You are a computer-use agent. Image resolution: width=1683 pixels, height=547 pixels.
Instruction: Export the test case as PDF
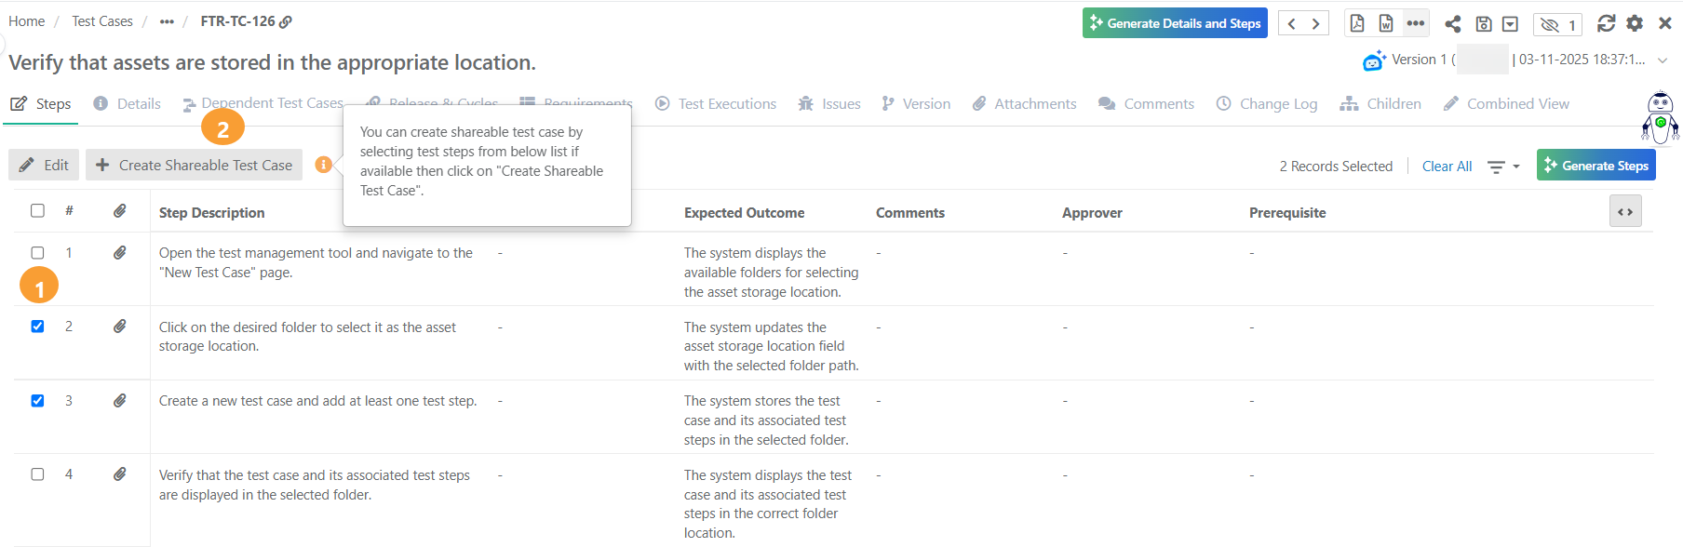click(x=1357, y=23)
